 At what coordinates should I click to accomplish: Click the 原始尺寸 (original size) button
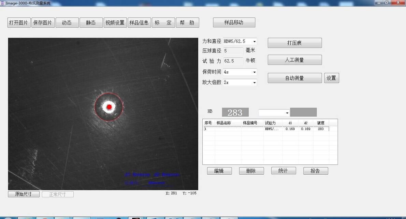click(x=24, y=194)
